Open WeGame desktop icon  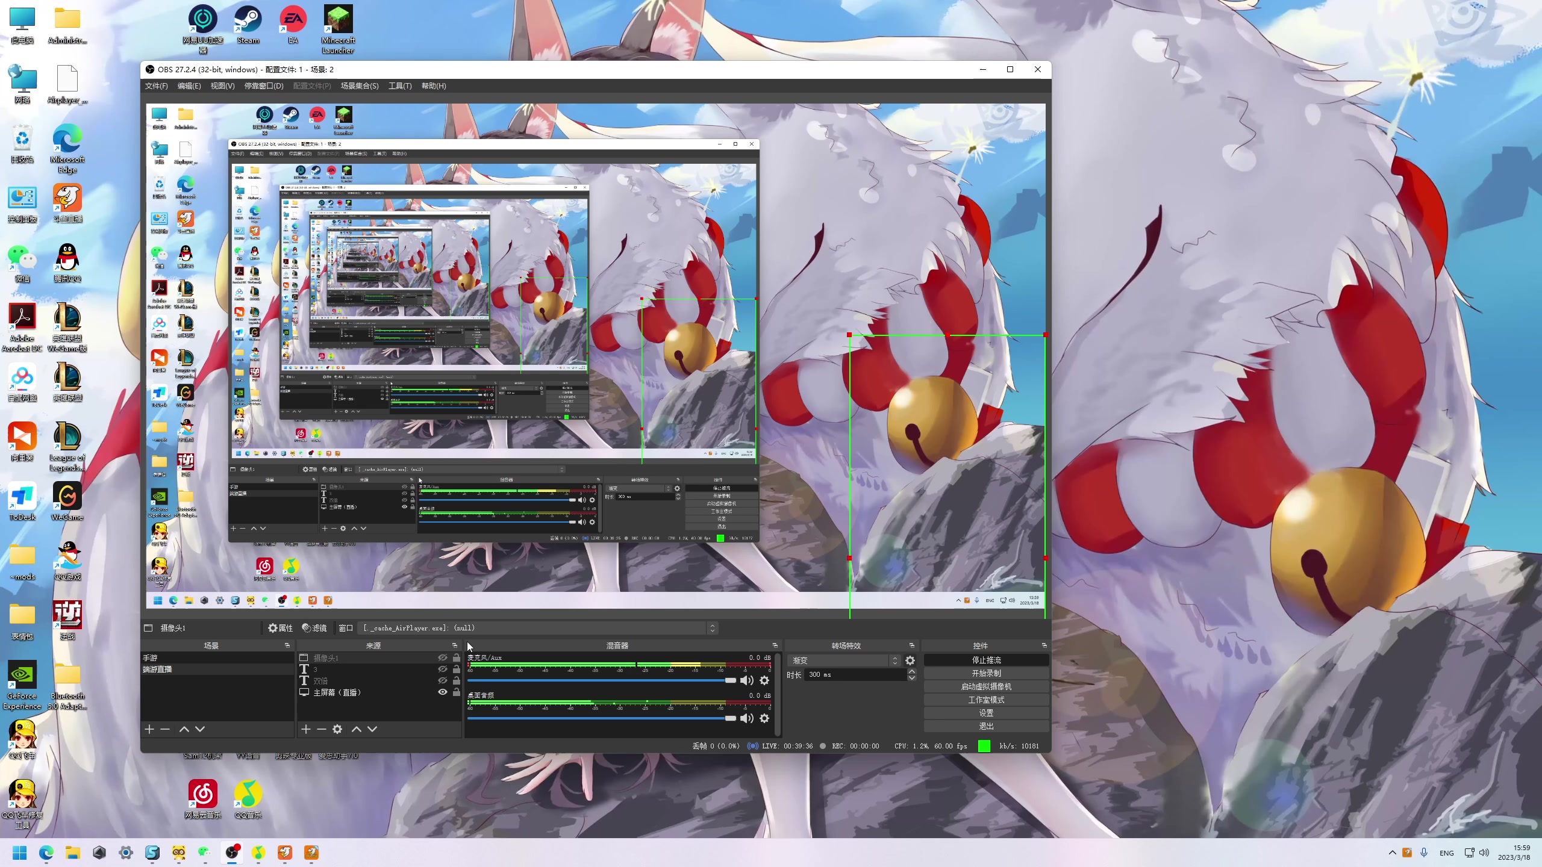click(x=67, y=502)
